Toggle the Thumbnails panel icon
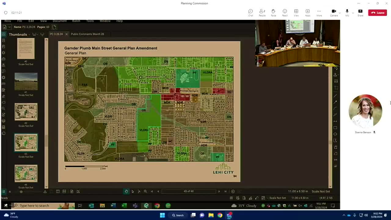The image size is (391, 220). [x=3, y=34]
